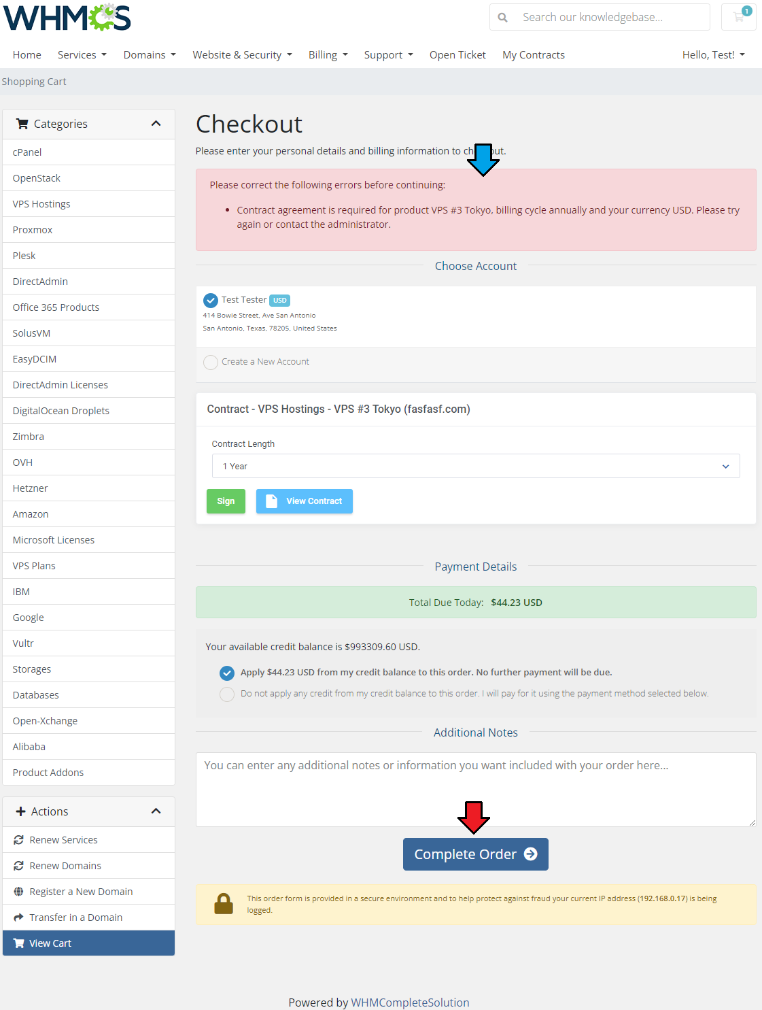Image resolution: width=762 pixels, height=1010 pixels.
Task: Open My Contracts menu item
Action: point(534,55)
